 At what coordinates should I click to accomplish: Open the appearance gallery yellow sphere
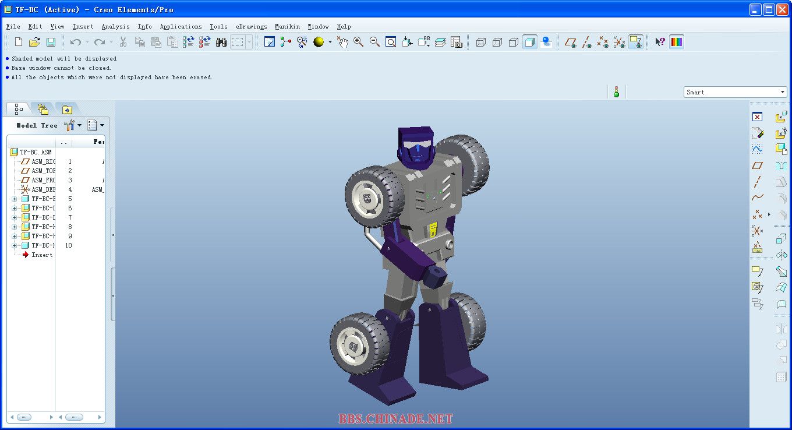click(x=319, y=42)
